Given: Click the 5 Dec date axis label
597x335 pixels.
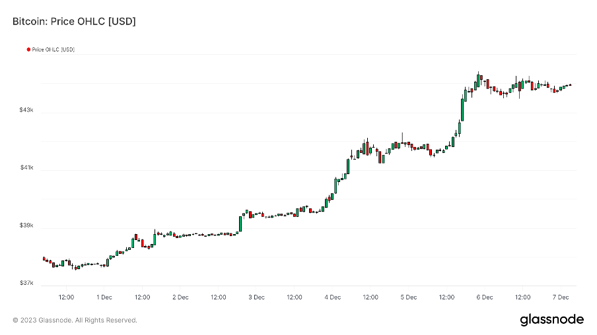Looking at the screenshot, I should coord(408,297).
